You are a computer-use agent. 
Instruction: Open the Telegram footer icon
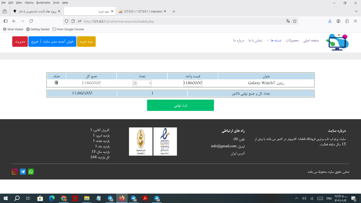(23, 172)
